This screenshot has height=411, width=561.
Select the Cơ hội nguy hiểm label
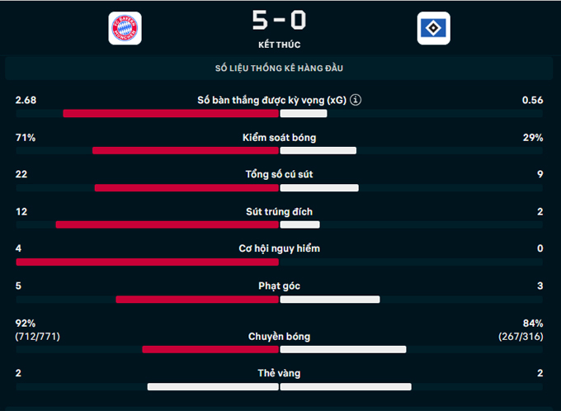coord(279,248)
